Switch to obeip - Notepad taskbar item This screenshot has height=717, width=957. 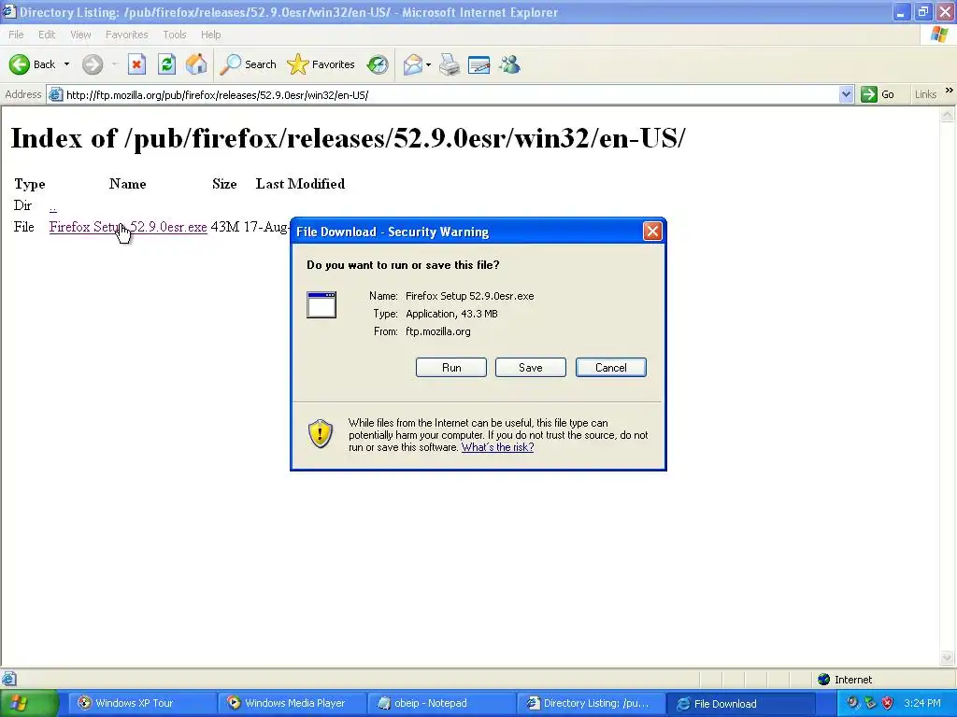pyautogui.click(x=441, y=703)
